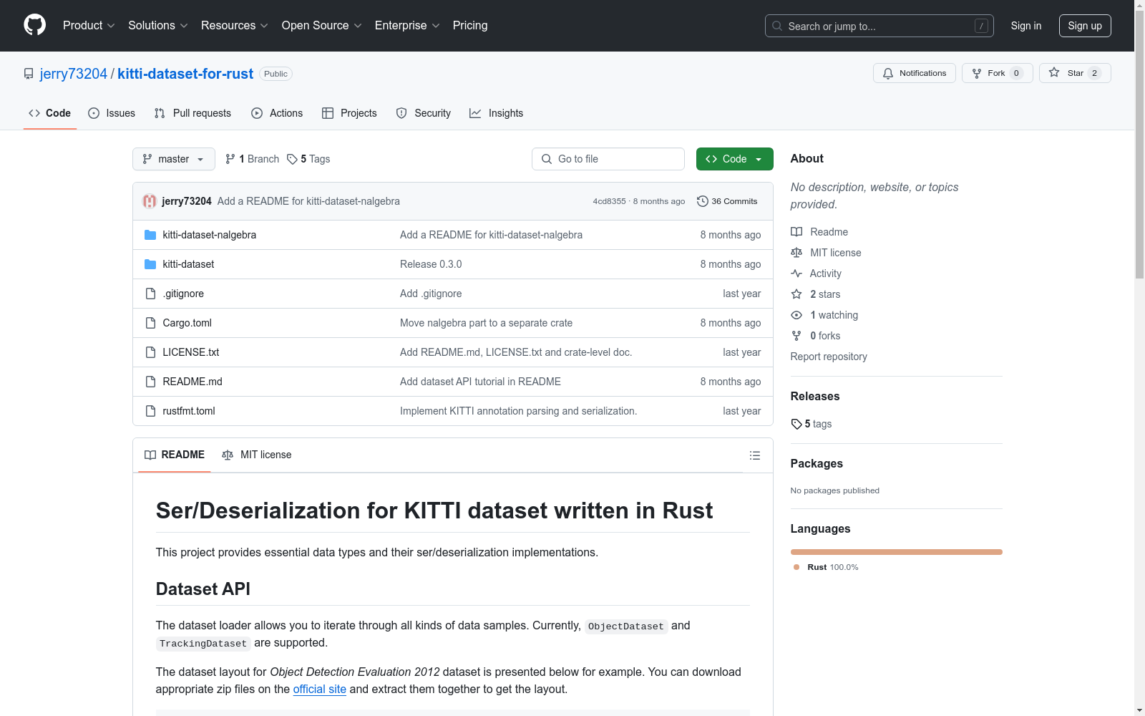Click the eye icon next to watching
Image resolution: width=1145 pixels, height=716 pixels.
(x=796, y=315)
